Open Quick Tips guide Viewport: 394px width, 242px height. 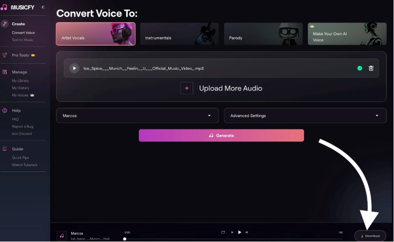(20, 158)
